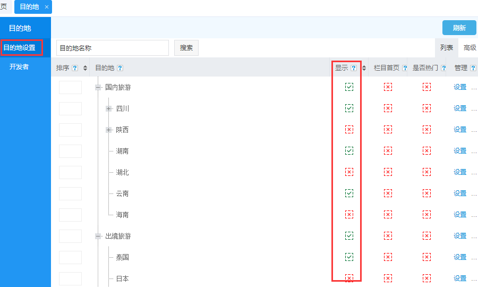The width and height of the screenshot is (478, 287).
Task: Collapse the 国内旅游 tree node
Action: click(x=98, y=87)
